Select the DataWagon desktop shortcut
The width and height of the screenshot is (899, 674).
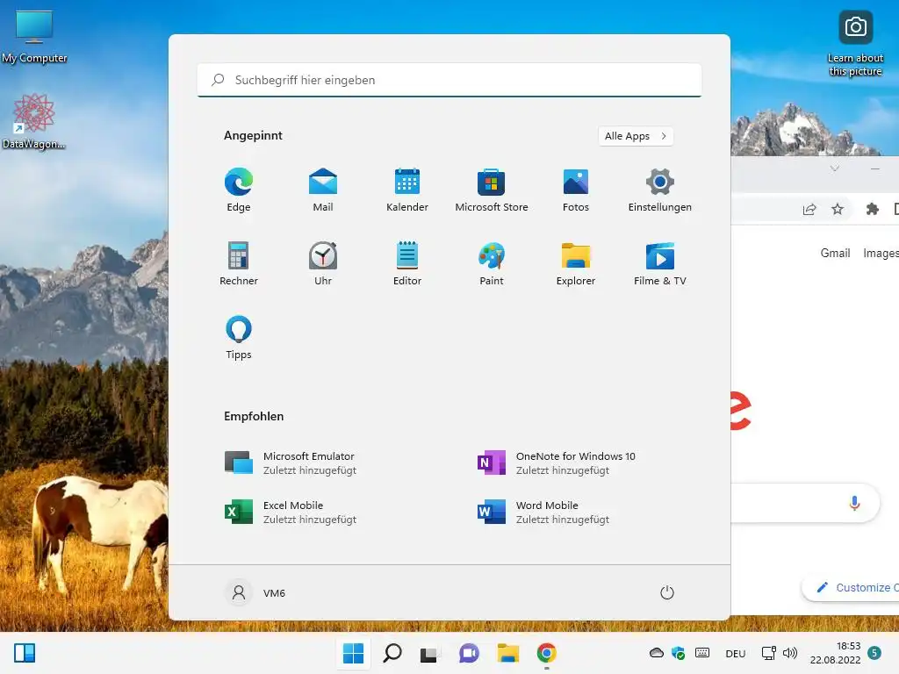click(x=33, y=121)
